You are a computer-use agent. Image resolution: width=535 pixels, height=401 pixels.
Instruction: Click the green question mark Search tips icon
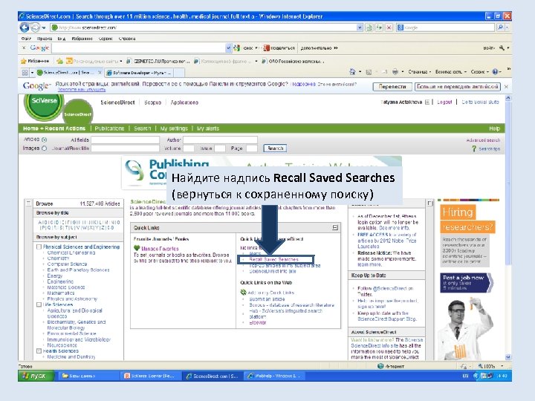pos(473,149)
